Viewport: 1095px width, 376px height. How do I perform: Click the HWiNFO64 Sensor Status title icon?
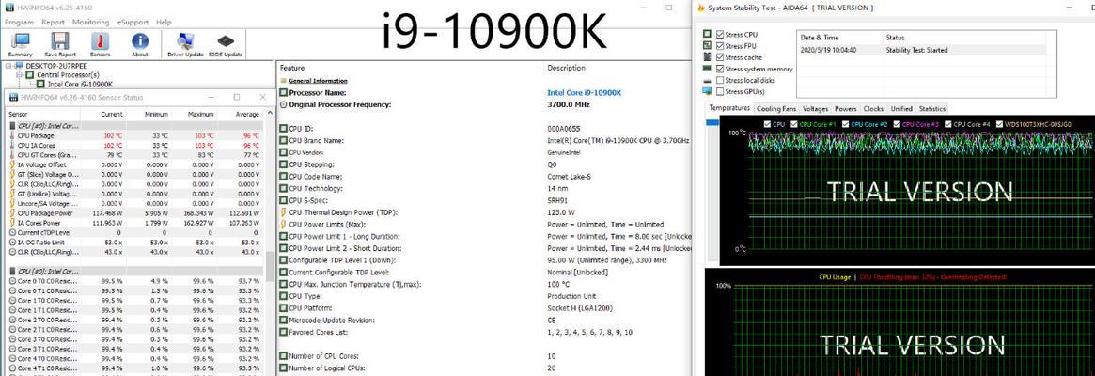click(x=13, y=97)
